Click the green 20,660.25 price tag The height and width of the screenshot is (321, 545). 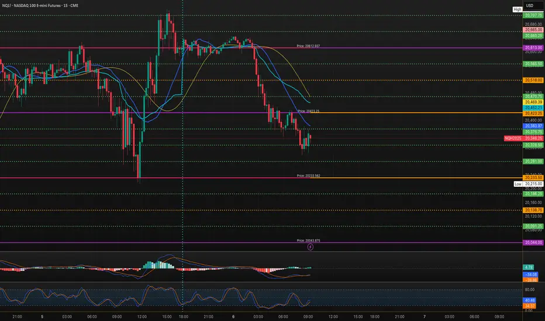tap(533, 36)
